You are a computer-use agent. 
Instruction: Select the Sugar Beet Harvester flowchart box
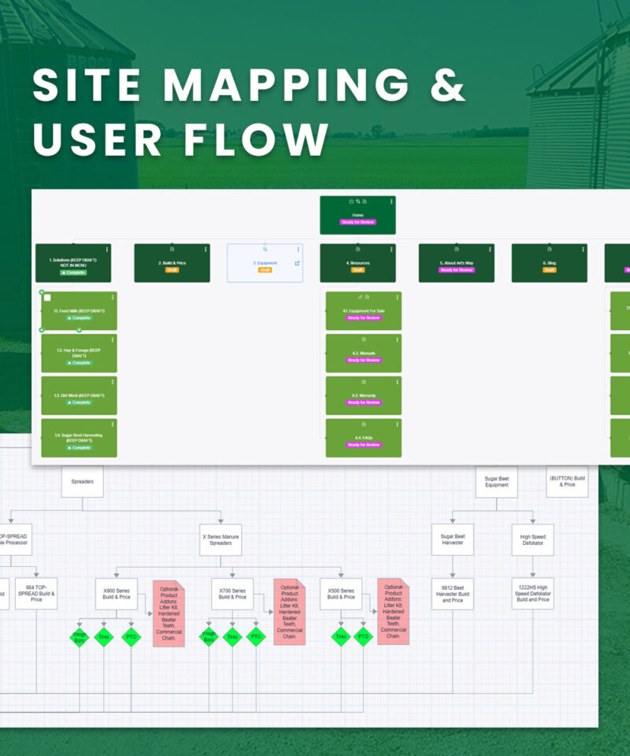click(x=452, y=540)
